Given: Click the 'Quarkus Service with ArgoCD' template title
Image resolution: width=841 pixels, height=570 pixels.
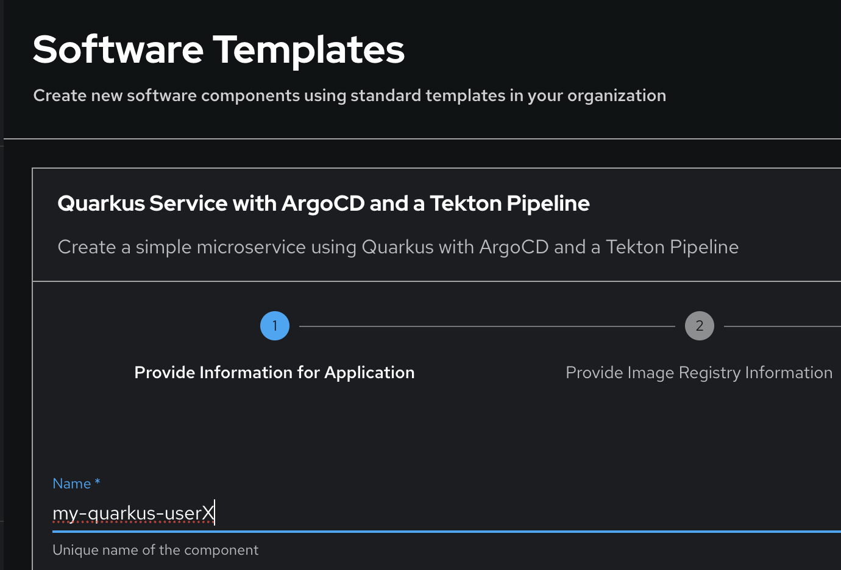Looking at the screenshot, I should point(324,203).
